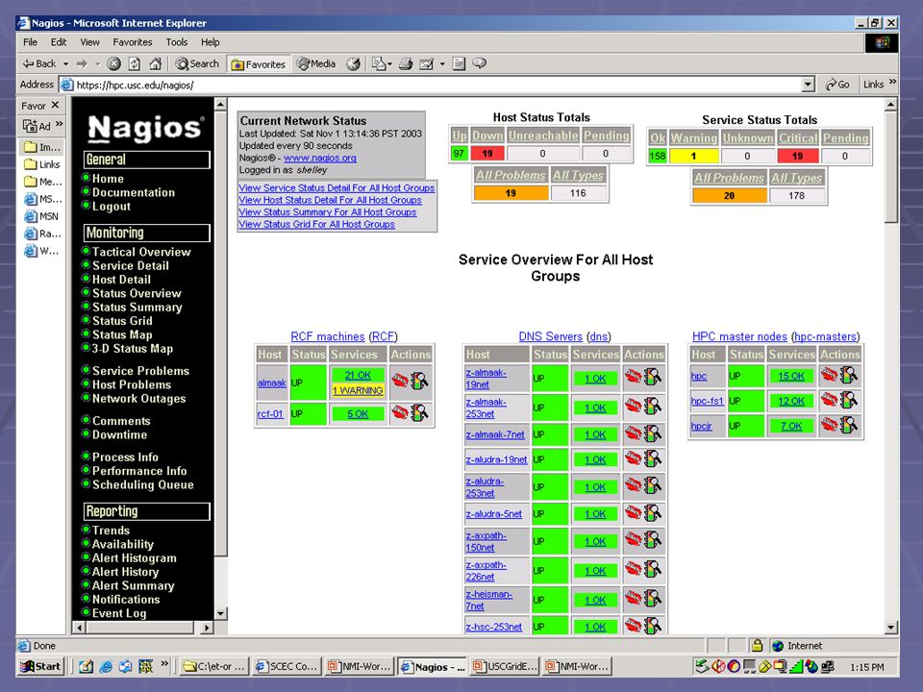Click the Internet Explorer quick launch icon

(x=106, y=666)
